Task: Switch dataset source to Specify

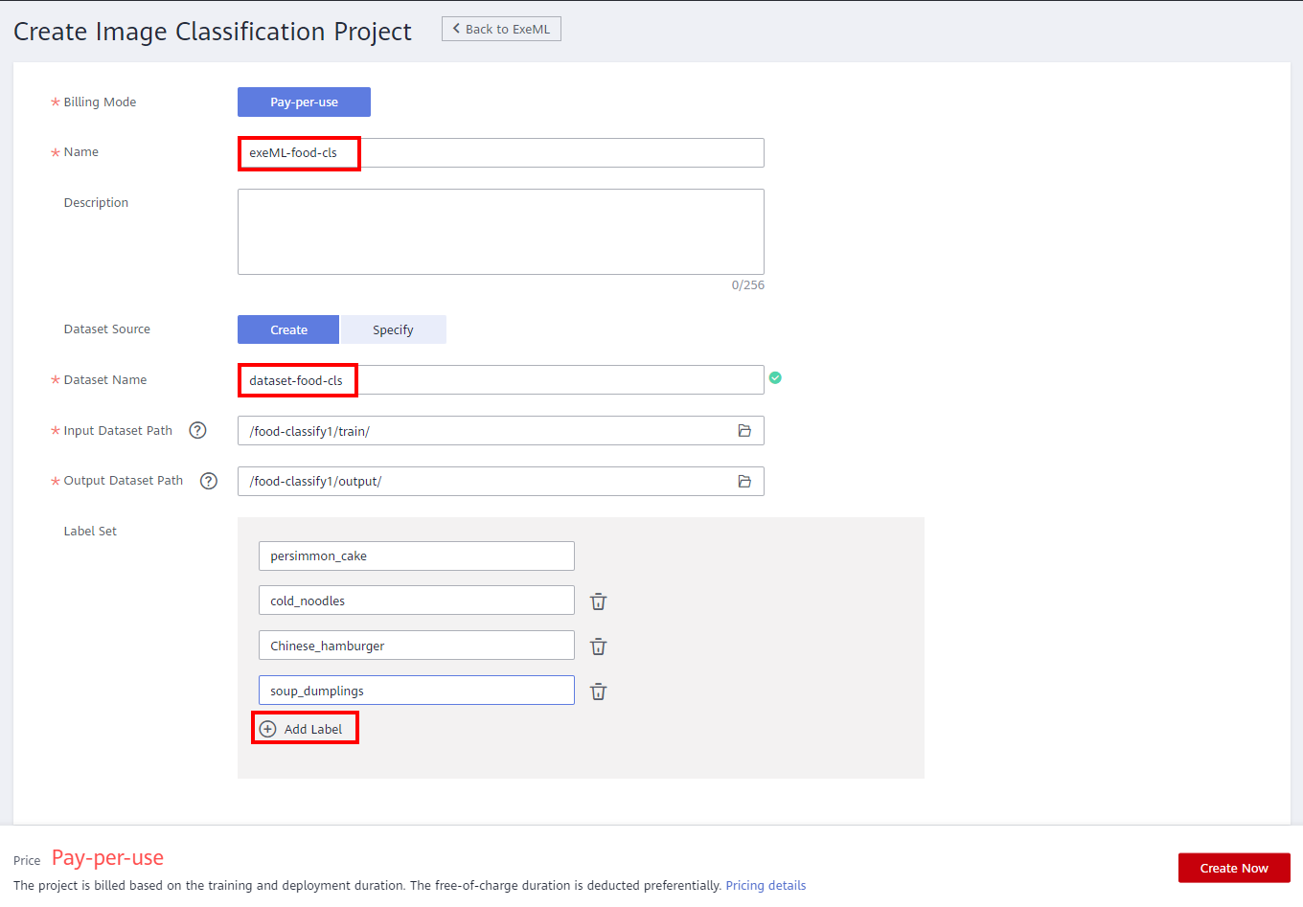Action: 393,329
